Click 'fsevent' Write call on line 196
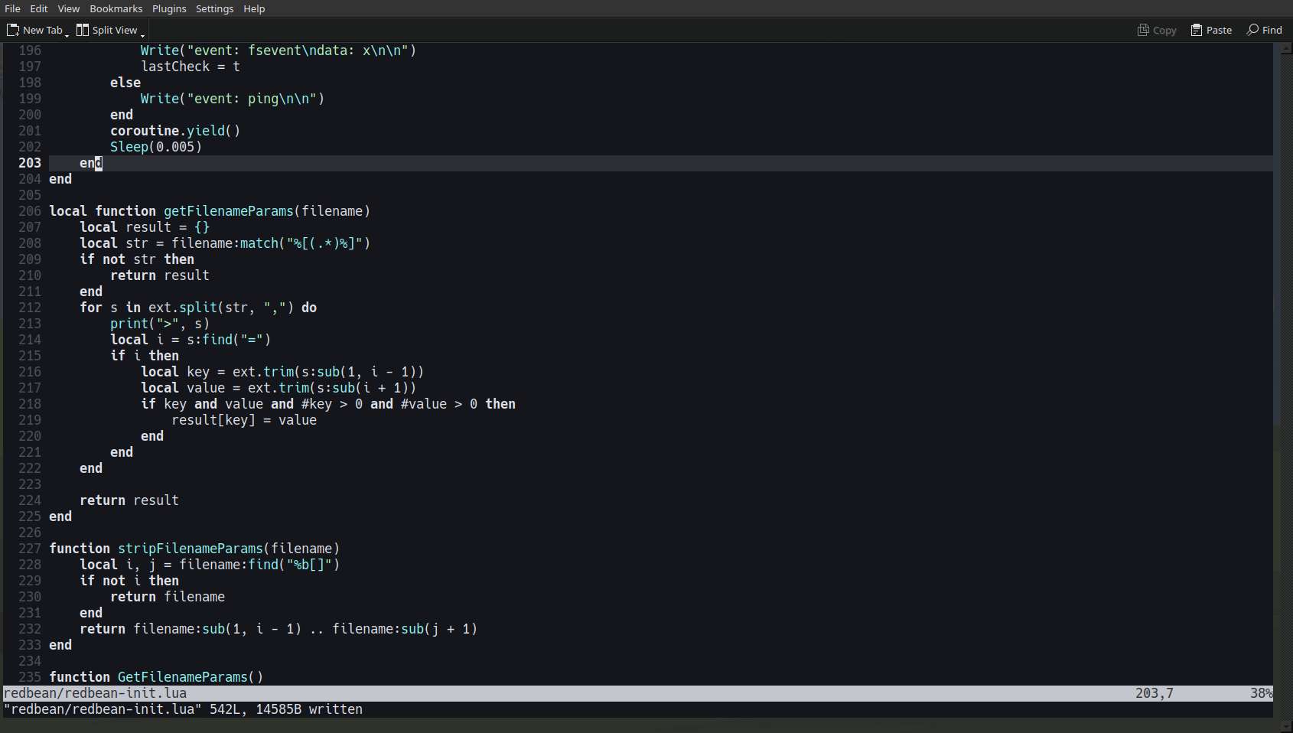 (278, 50)
